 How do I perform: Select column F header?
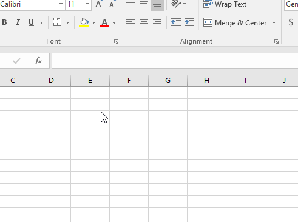coord(129,81)
